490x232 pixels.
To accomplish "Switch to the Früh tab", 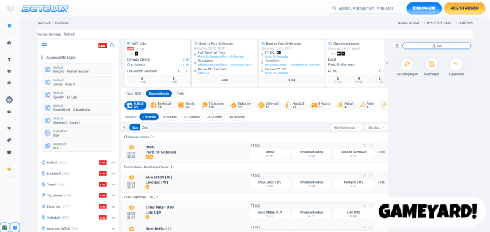I will click(x=180, y=94).
